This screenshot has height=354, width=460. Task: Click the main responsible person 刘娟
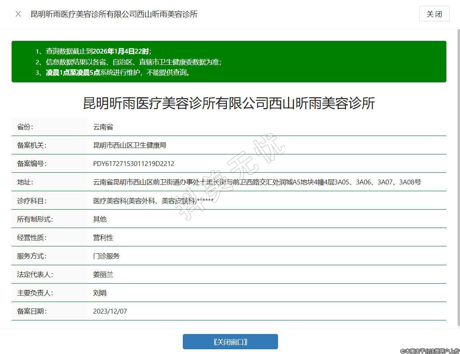[100, 293]
